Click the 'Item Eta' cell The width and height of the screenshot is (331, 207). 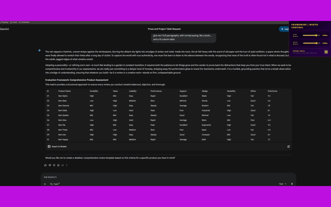[x=62, y=125]
